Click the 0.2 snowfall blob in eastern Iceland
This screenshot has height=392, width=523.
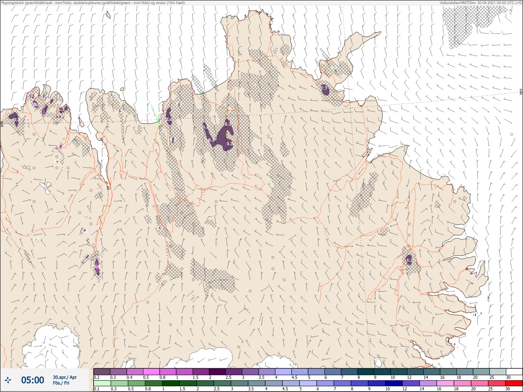point(409,259)
